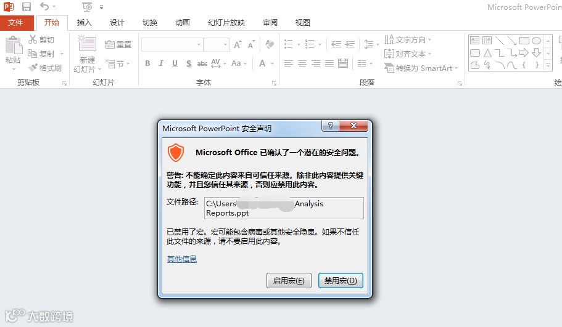562x327 pixels.
Task: Open the 审阅 tab
Action: pos(270,23)
